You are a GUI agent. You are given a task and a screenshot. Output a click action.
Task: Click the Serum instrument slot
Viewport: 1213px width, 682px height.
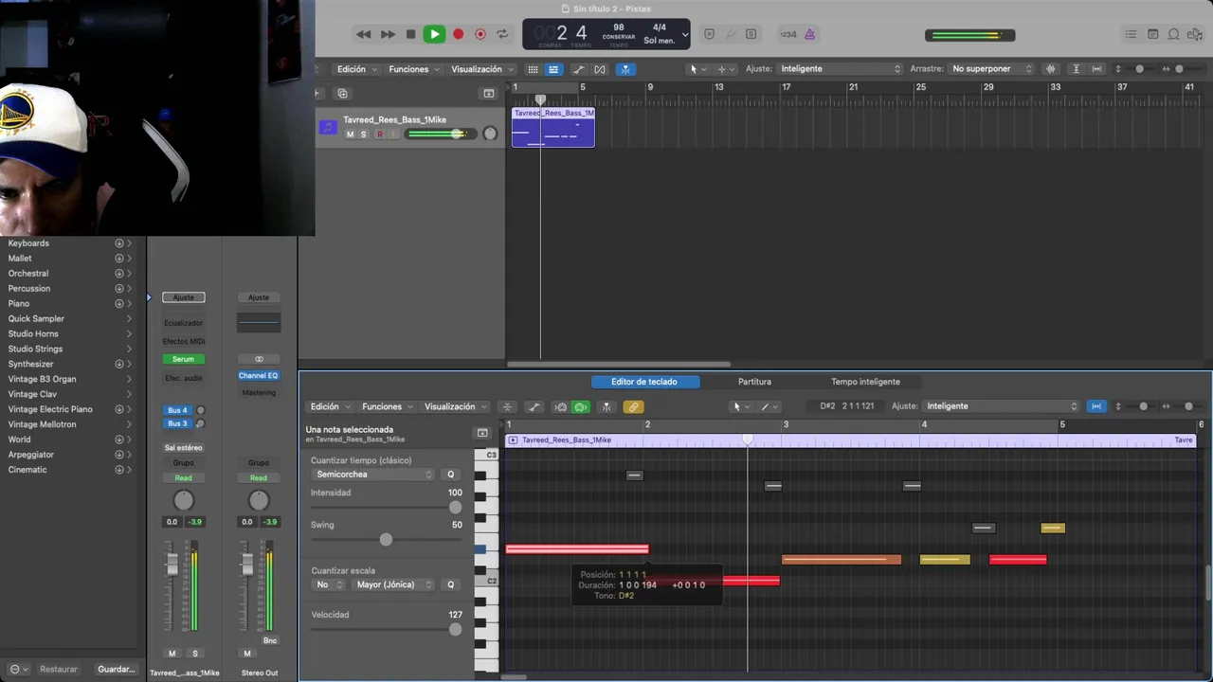[x=183, y=359]
